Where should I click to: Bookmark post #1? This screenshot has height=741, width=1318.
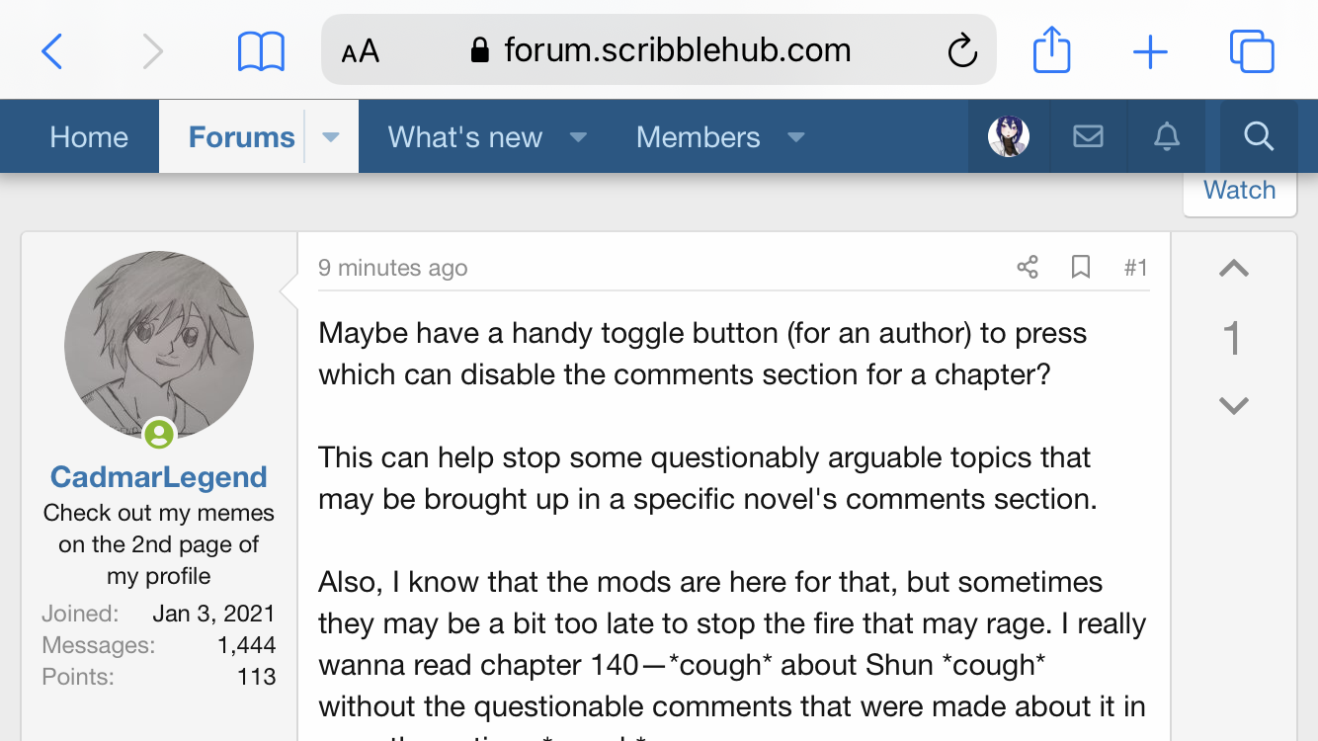(x=1081, y=267)
